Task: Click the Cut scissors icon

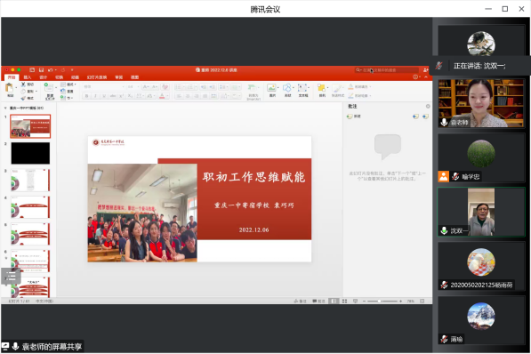Action: [23, 84]
